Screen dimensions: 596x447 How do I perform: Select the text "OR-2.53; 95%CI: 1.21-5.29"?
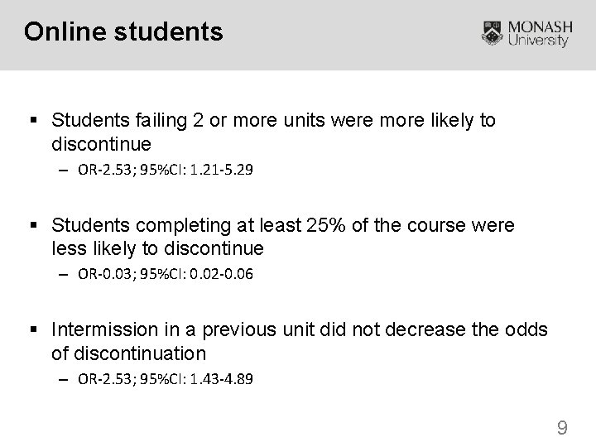166,171
